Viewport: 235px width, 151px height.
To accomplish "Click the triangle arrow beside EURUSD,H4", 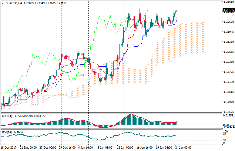I will (2, 3).
